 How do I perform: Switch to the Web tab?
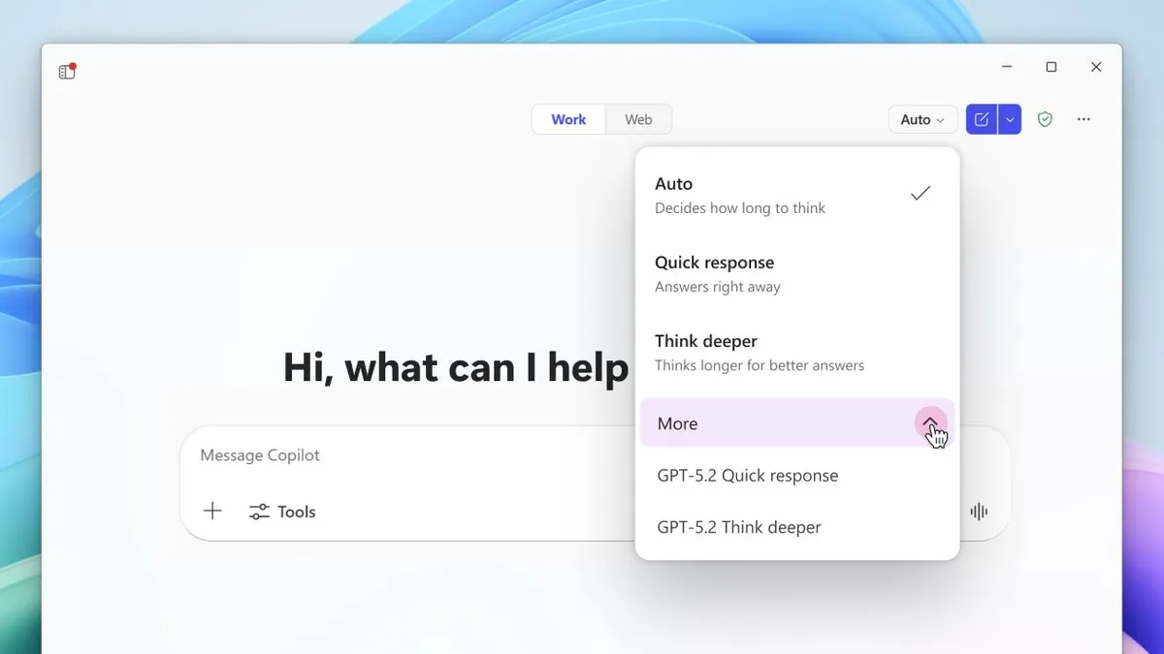pos(637,118)
